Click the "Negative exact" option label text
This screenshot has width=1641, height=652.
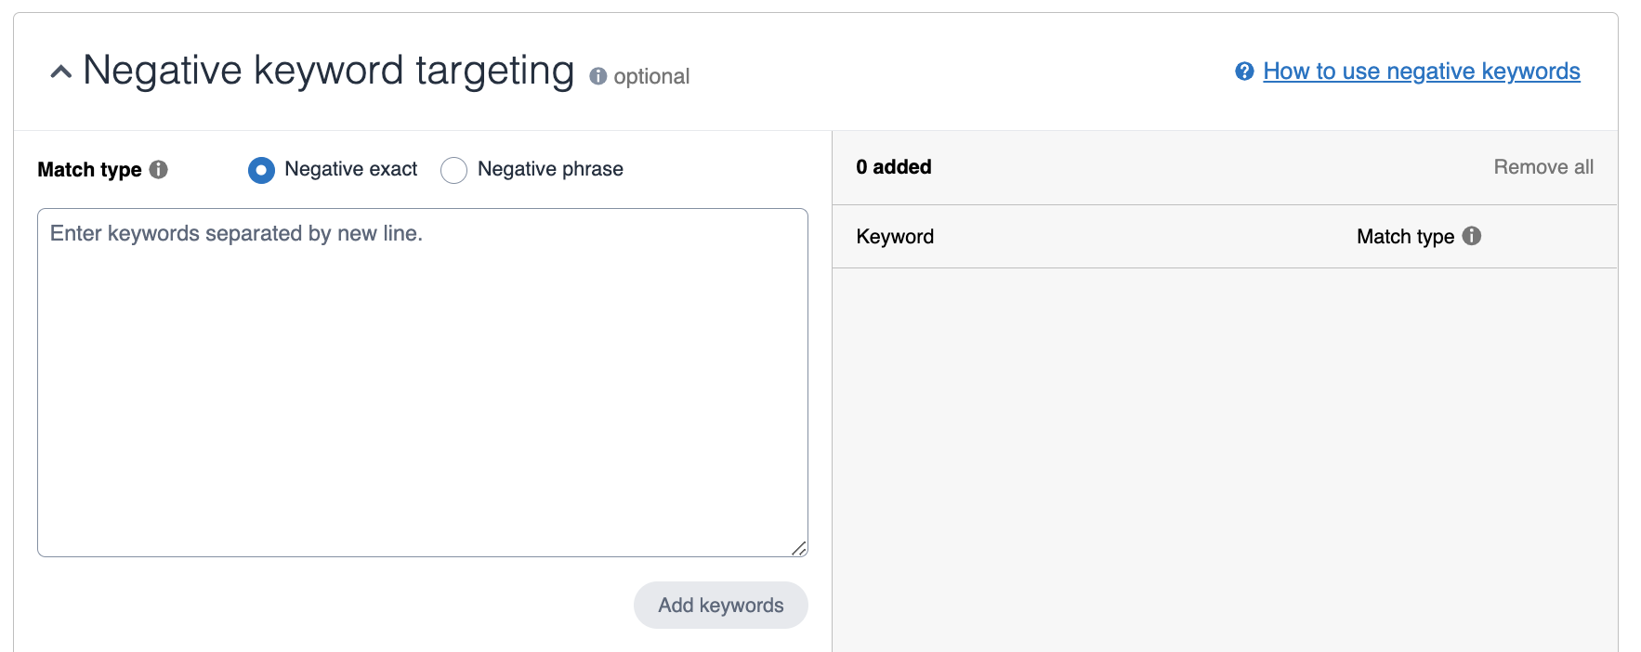350,169
